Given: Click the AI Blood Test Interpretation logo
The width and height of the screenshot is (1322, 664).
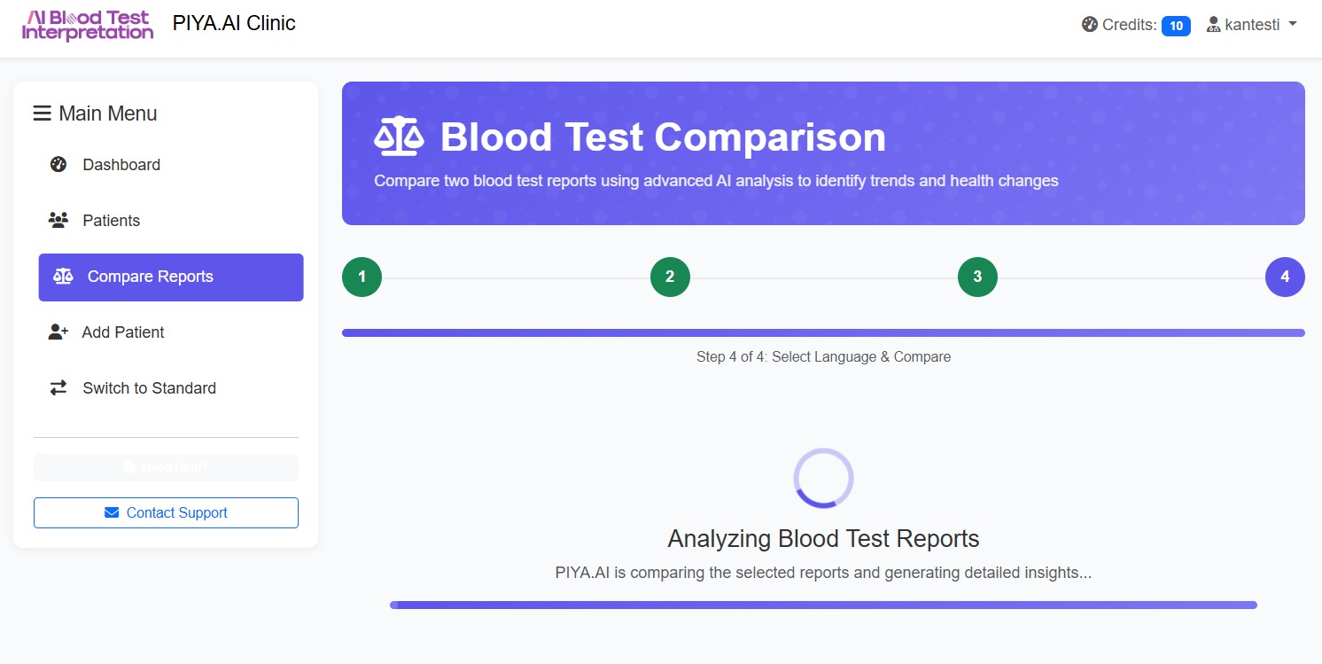Looking at the screenshot, I should [87, 26].
